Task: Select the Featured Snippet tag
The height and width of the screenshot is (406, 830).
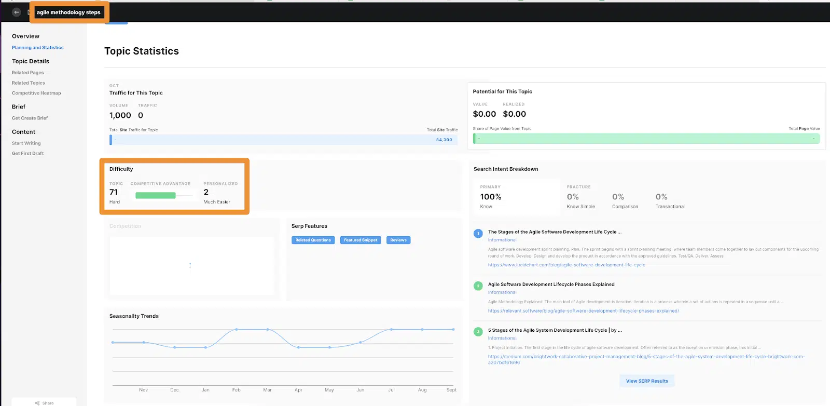Action: point(361,240)
